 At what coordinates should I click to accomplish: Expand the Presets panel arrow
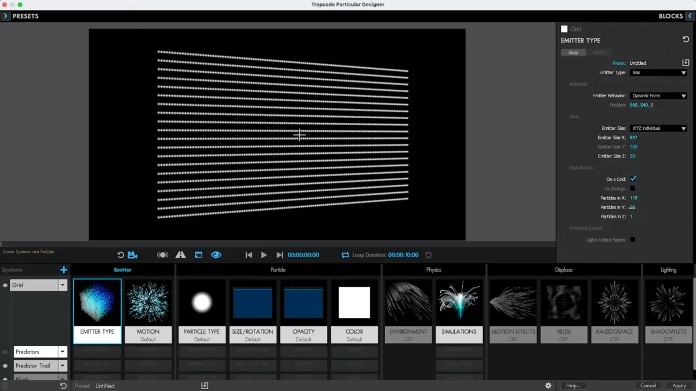tap(6, 16)
